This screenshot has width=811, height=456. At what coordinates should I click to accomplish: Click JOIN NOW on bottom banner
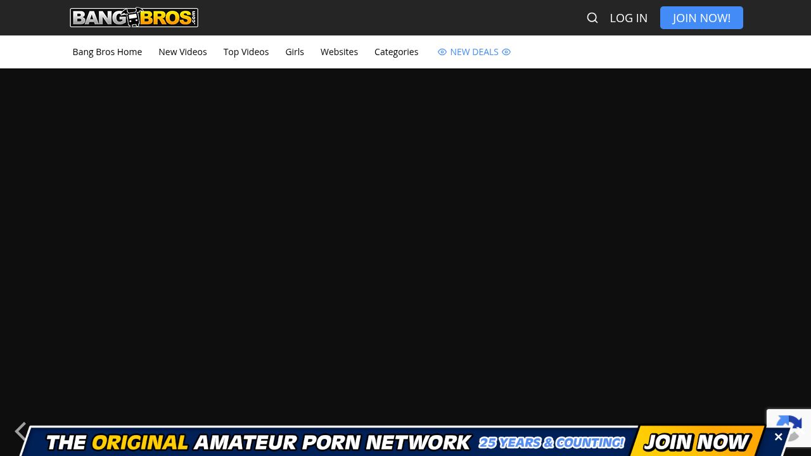click(x=696, y=441)
